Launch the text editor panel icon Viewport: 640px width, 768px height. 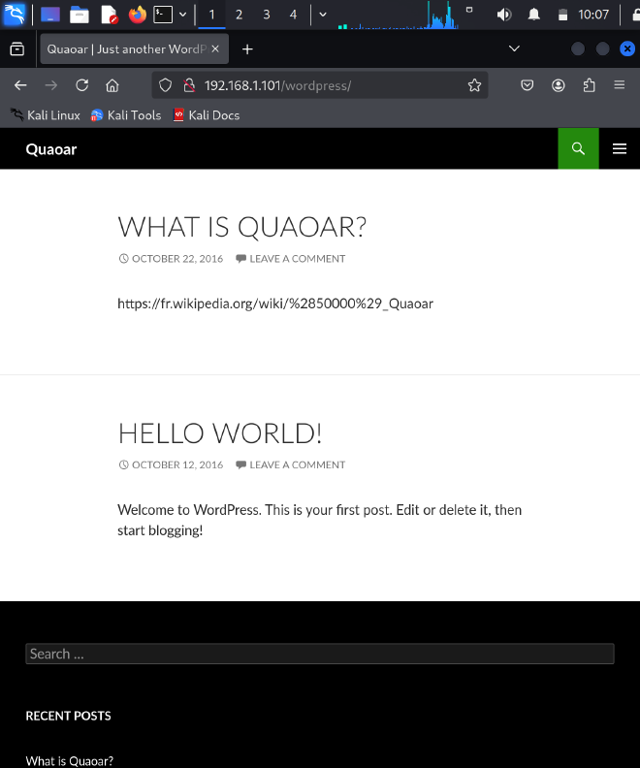click(x=109, y=15)
